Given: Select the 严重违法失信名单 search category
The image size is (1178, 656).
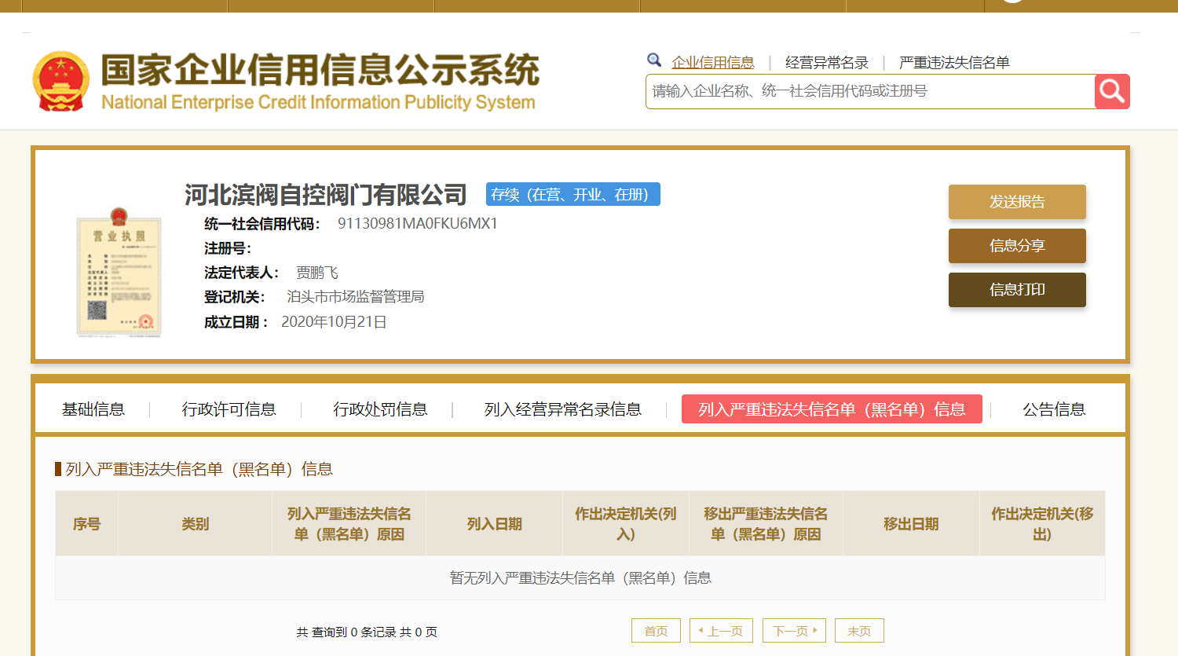Looking at the screenshot, I should pyautogui.click(x=953, y=63).
